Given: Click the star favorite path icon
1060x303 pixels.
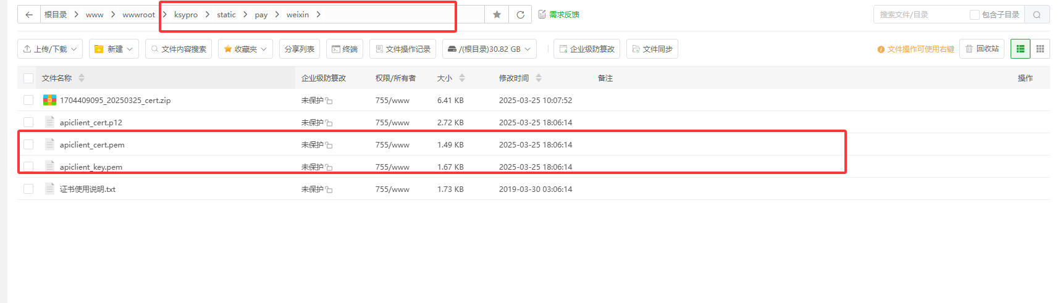Looking at the screenshot, I should coord(497,15).
